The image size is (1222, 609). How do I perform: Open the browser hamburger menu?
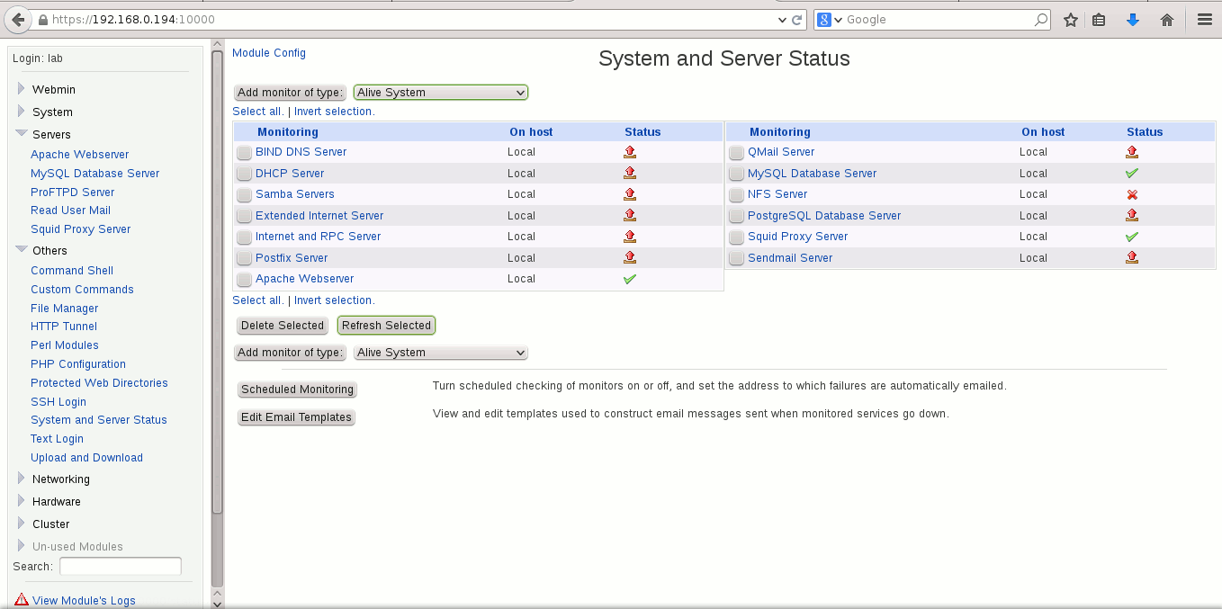pyautogui.click(x=1205, y=20)
